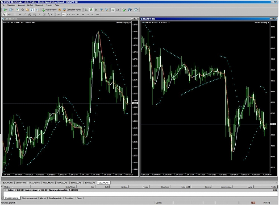Open the new chart icon
This screenshot has width=279, height=205.
tap(5, 10)
